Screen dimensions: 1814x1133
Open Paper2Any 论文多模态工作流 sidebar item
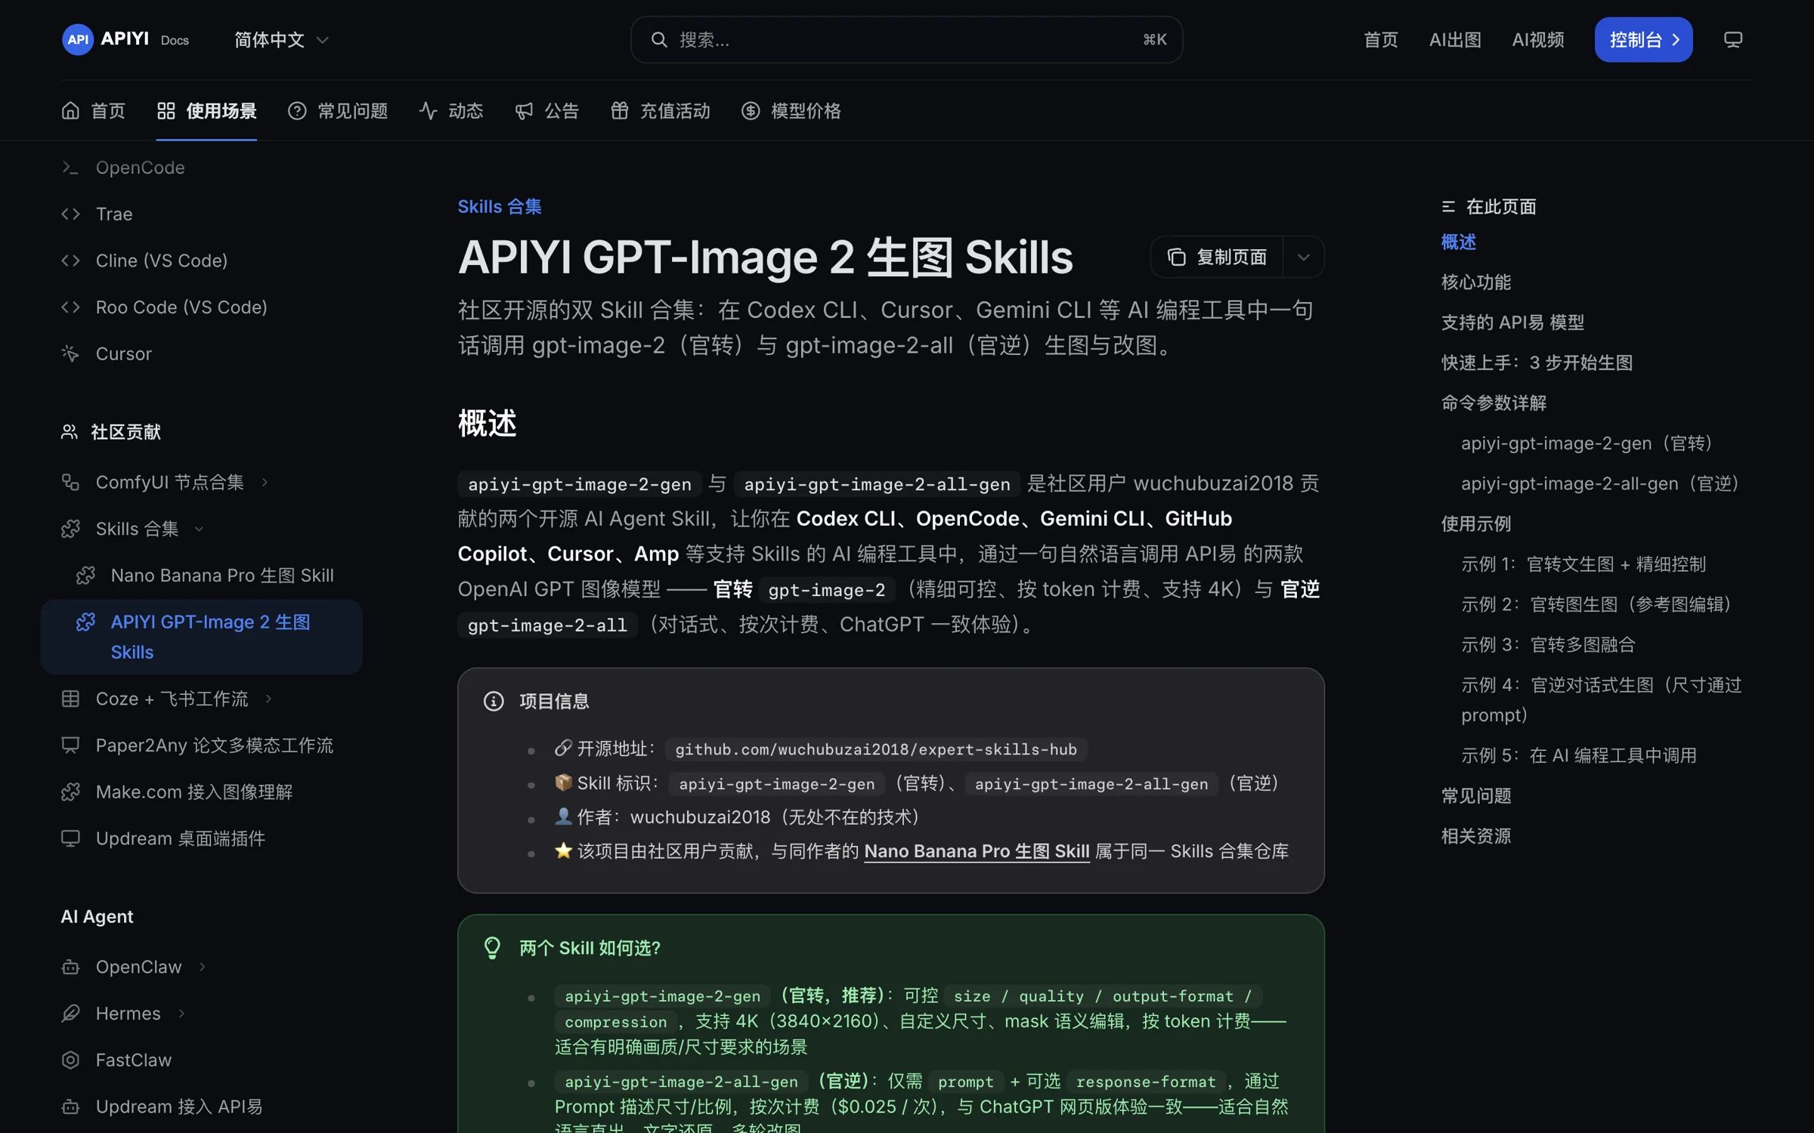coord(201,746)
